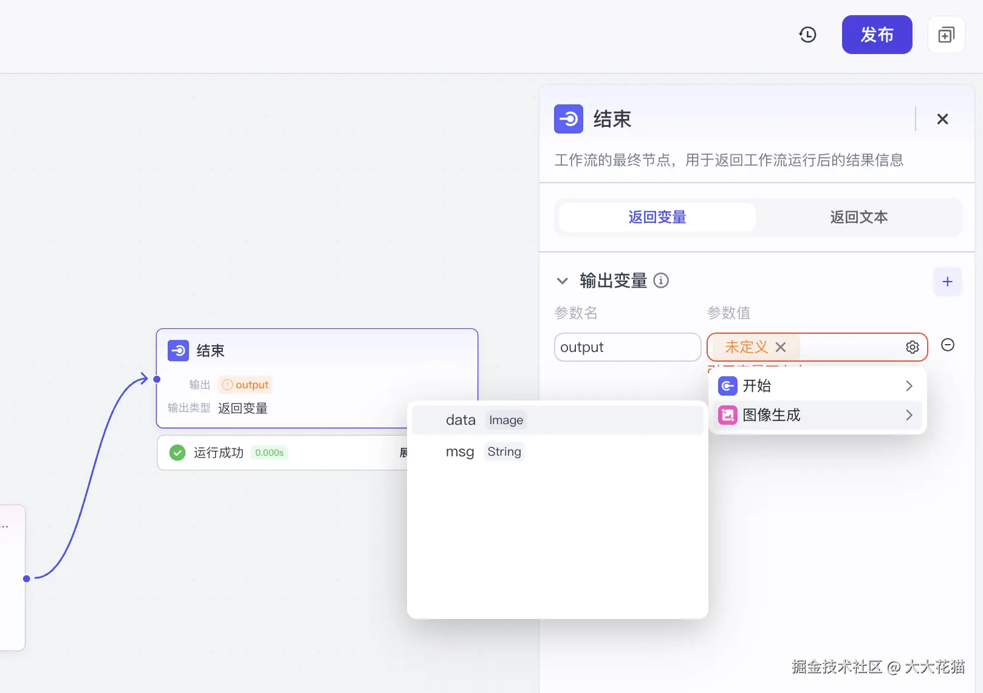983x693 pixels.
Task: Expand the 图像生成 submenu arrow
Action: [909, 415]
